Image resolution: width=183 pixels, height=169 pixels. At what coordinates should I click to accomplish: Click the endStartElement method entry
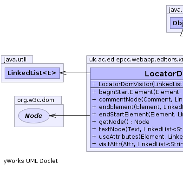(x=137, y=115)
